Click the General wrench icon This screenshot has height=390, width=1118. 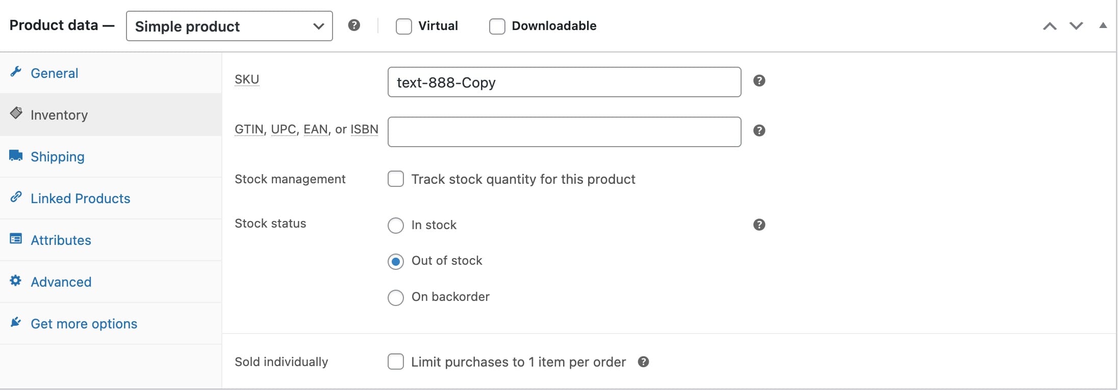pyautogui.click(x=16, y=72)
